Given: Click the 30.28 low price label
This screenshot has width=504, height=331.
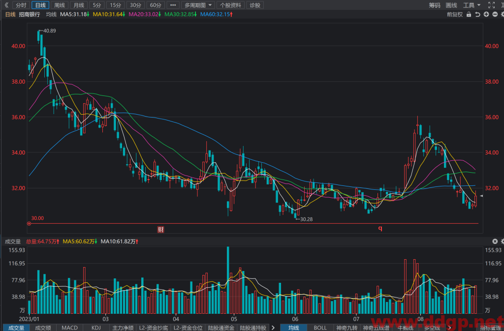Looking at the screenshot, I should (x=306, y=219).
